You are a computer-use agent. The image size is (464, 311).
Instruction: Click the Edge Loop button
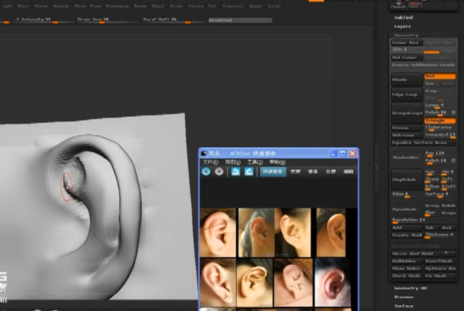click(x=407, y=95)
